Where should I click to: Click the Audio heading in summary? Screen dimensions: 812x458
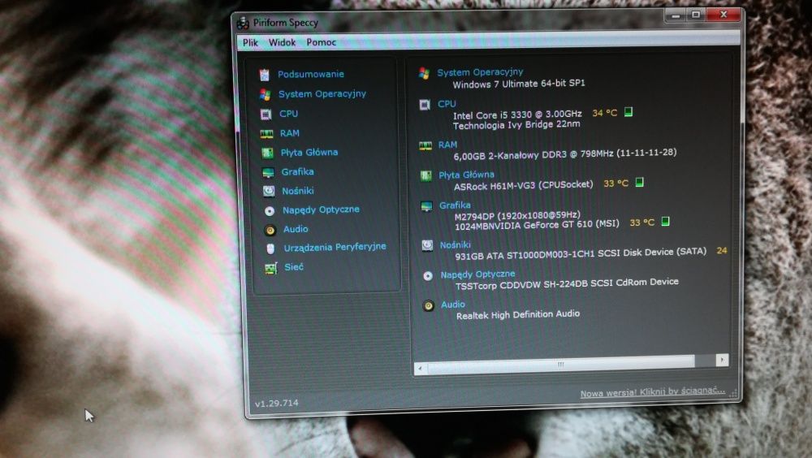coord(452,305)
